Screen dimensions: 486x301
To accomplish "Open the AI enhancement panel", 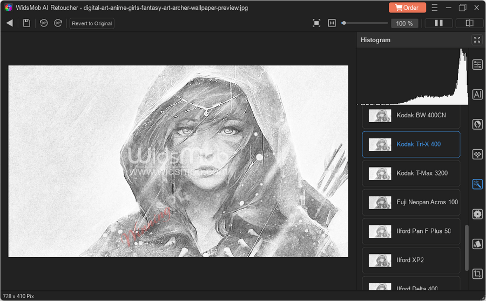I will (x=477, y=95).
